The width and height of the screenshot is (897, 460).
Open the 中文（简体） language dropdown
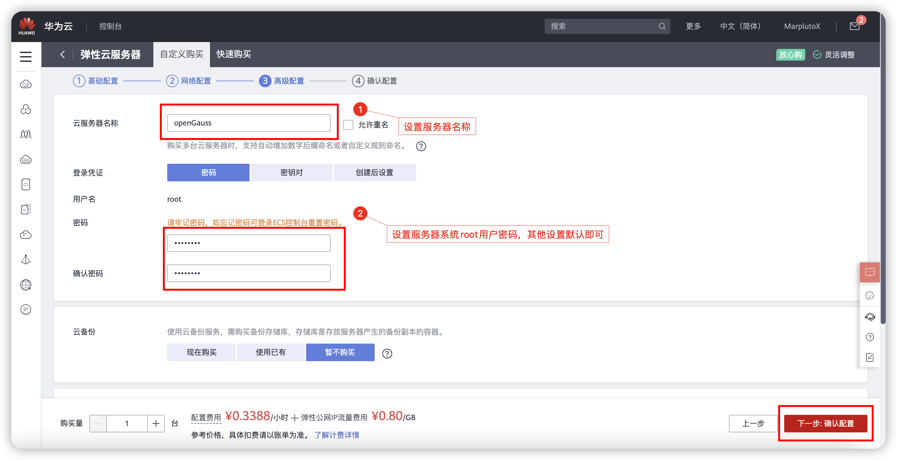(x=740, y=26)
